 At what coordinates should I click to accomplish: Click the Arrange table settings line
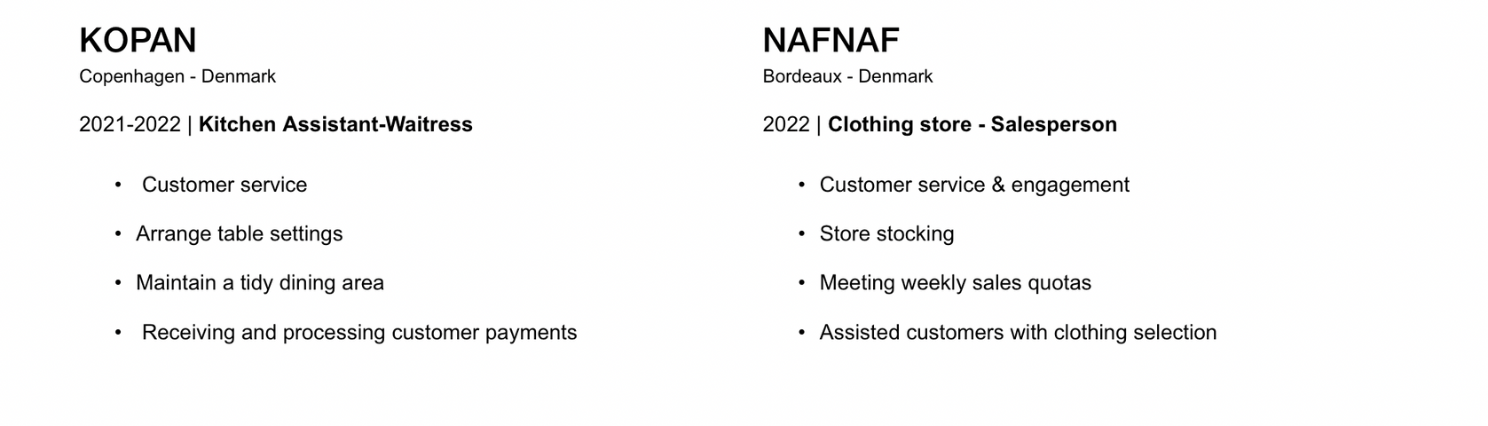239,233
